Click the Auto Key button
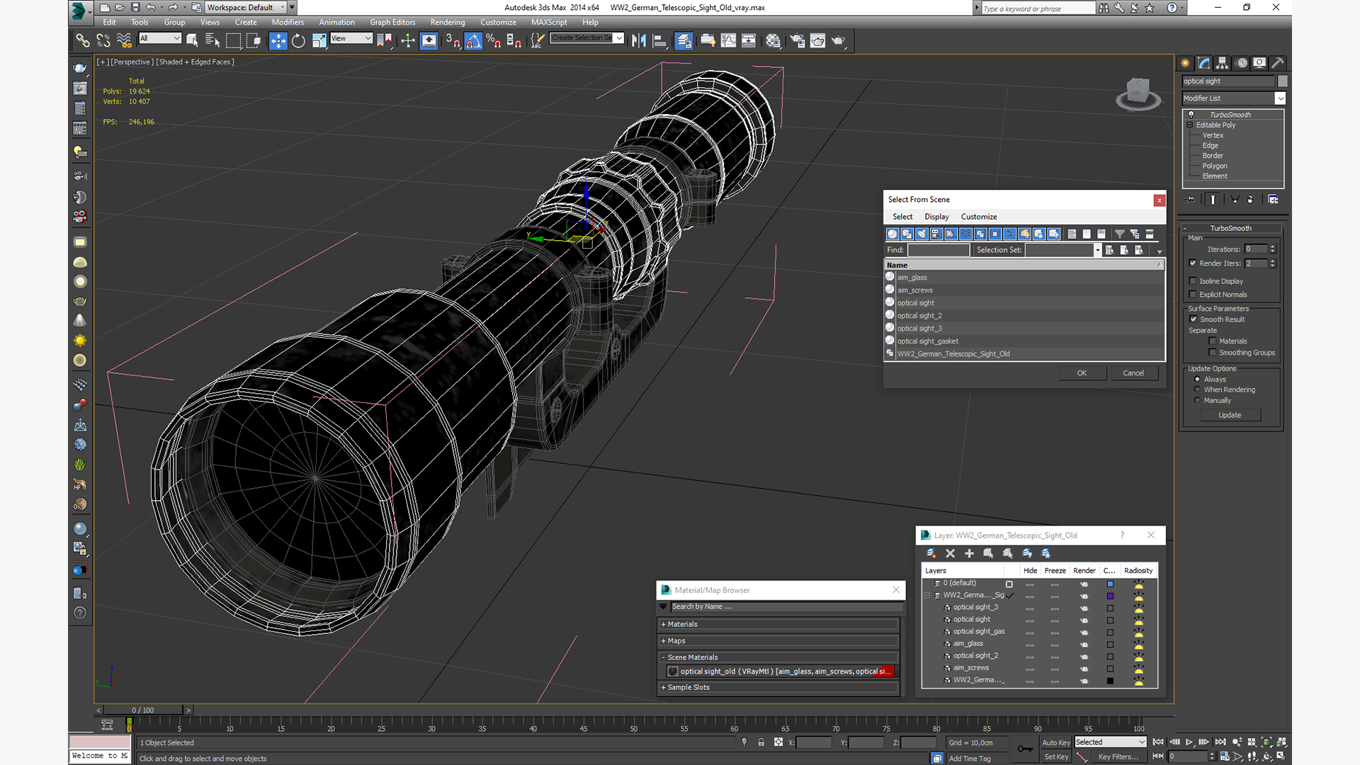 click(x=1055, y=742)
